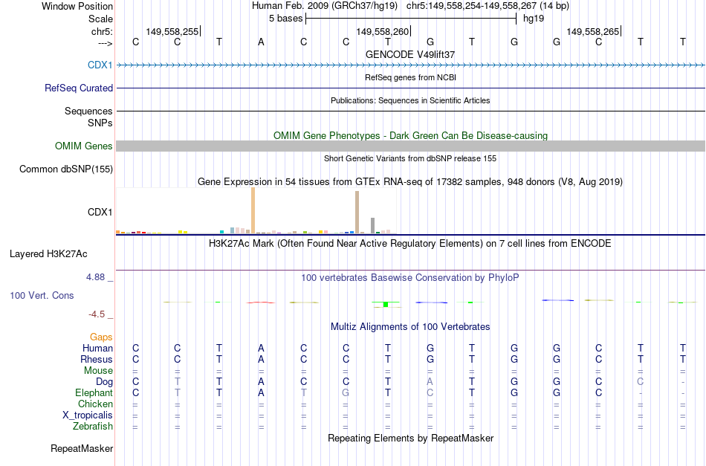Click the OMIM Gene Phenotypes green title

(410, 135)
